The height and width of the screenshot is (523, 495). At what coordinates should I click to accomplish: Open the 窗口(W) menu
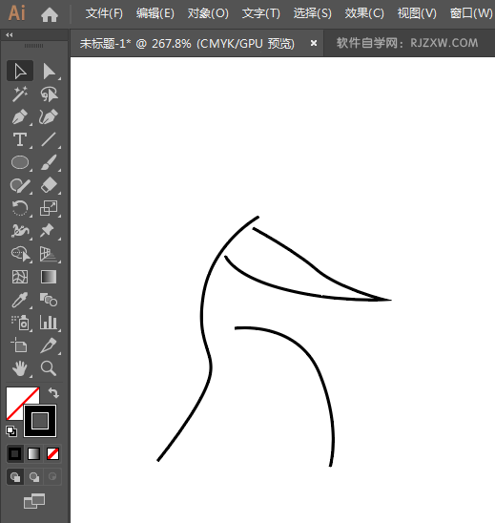pos(470,13)
